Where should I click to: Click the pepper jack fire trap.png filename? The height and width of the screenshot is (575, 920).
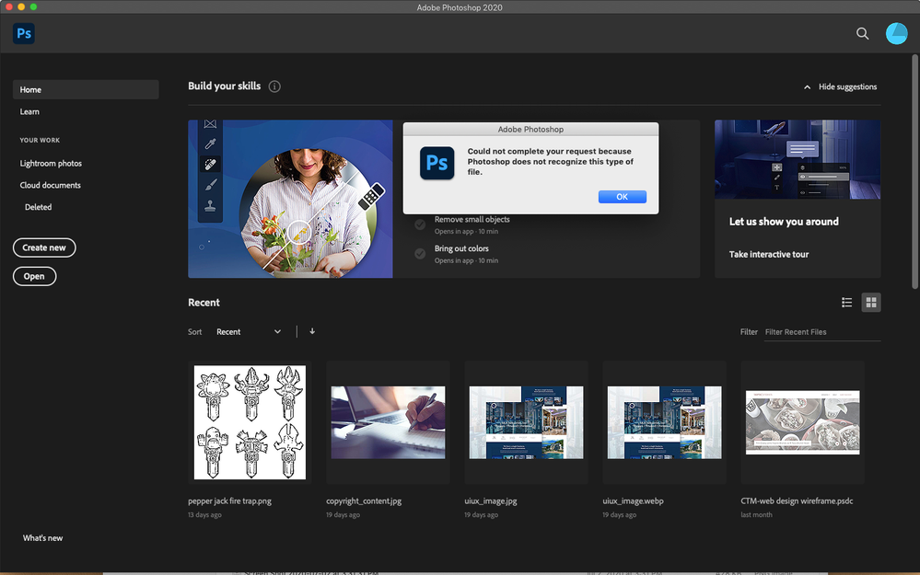pyautogui.click(x=229, y=501)
